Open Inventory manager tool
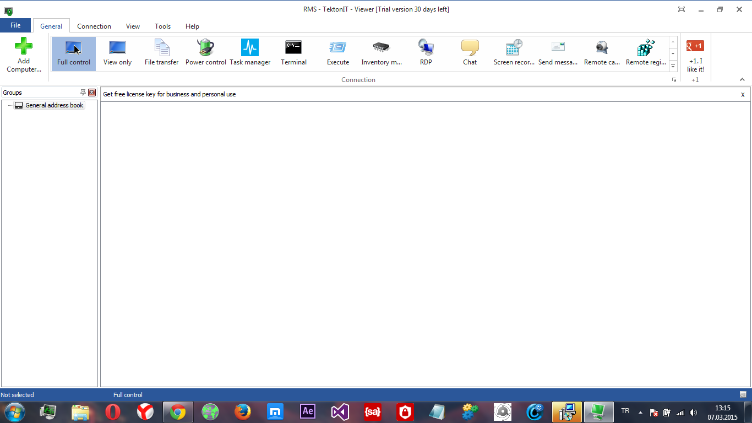The image size is (752, 423). (382, 53)
